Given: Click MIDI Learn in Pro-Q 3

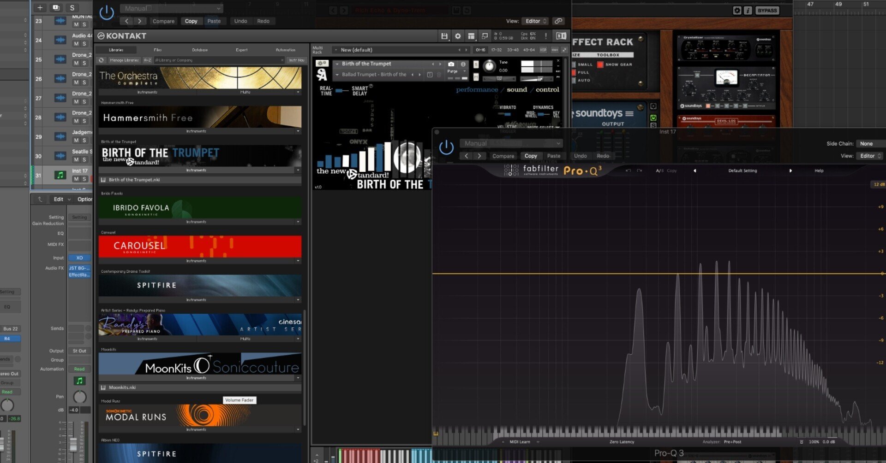Looking at the screenshot, I should pos(520,442).
